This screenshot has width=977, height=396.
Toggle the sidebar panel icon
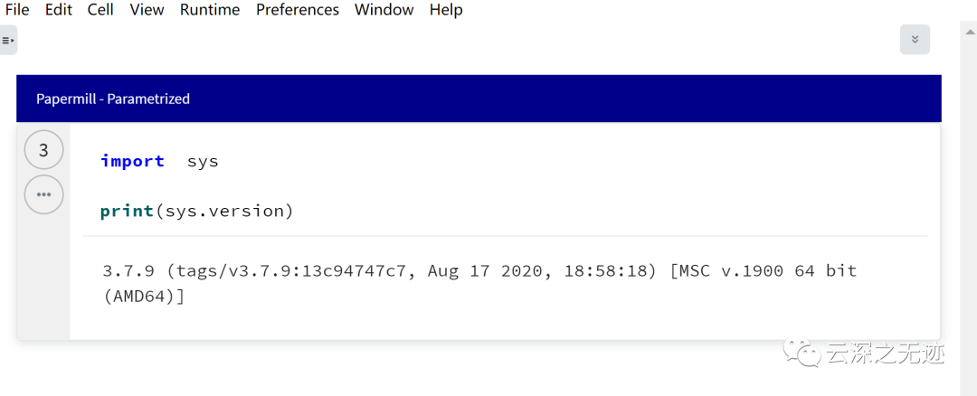8,40
